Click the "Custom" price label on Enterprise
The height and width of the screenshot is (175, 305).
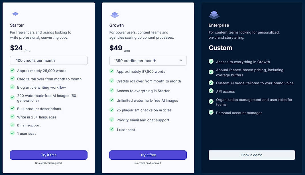[220, 48]
